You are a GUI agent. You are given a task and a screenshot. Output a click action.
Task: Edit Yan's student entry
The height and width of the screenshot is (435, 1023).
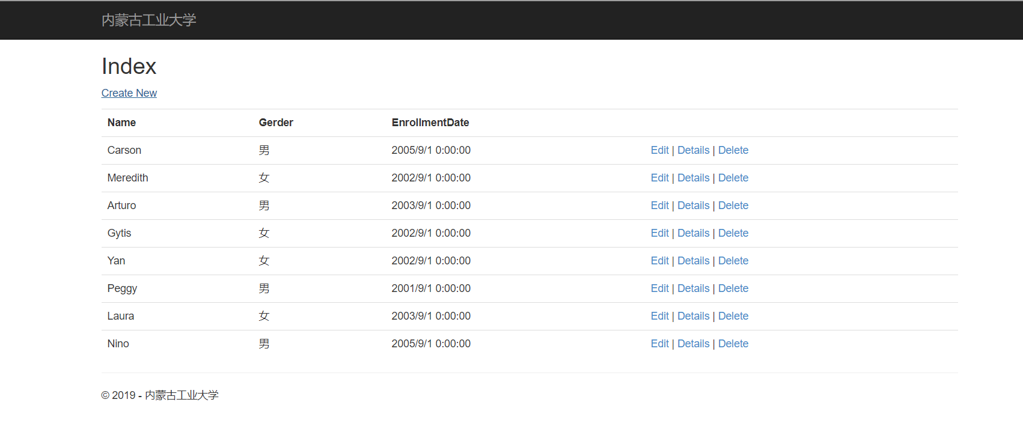[659, 261]
